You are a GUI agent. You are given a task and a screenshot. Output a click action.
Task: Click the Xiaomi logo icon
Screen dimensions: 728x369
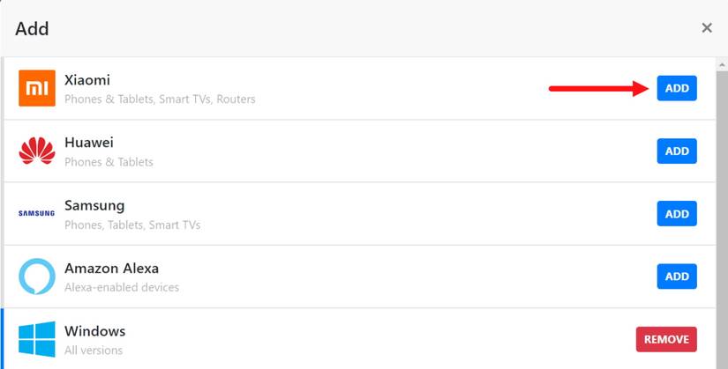coord(37,88)
